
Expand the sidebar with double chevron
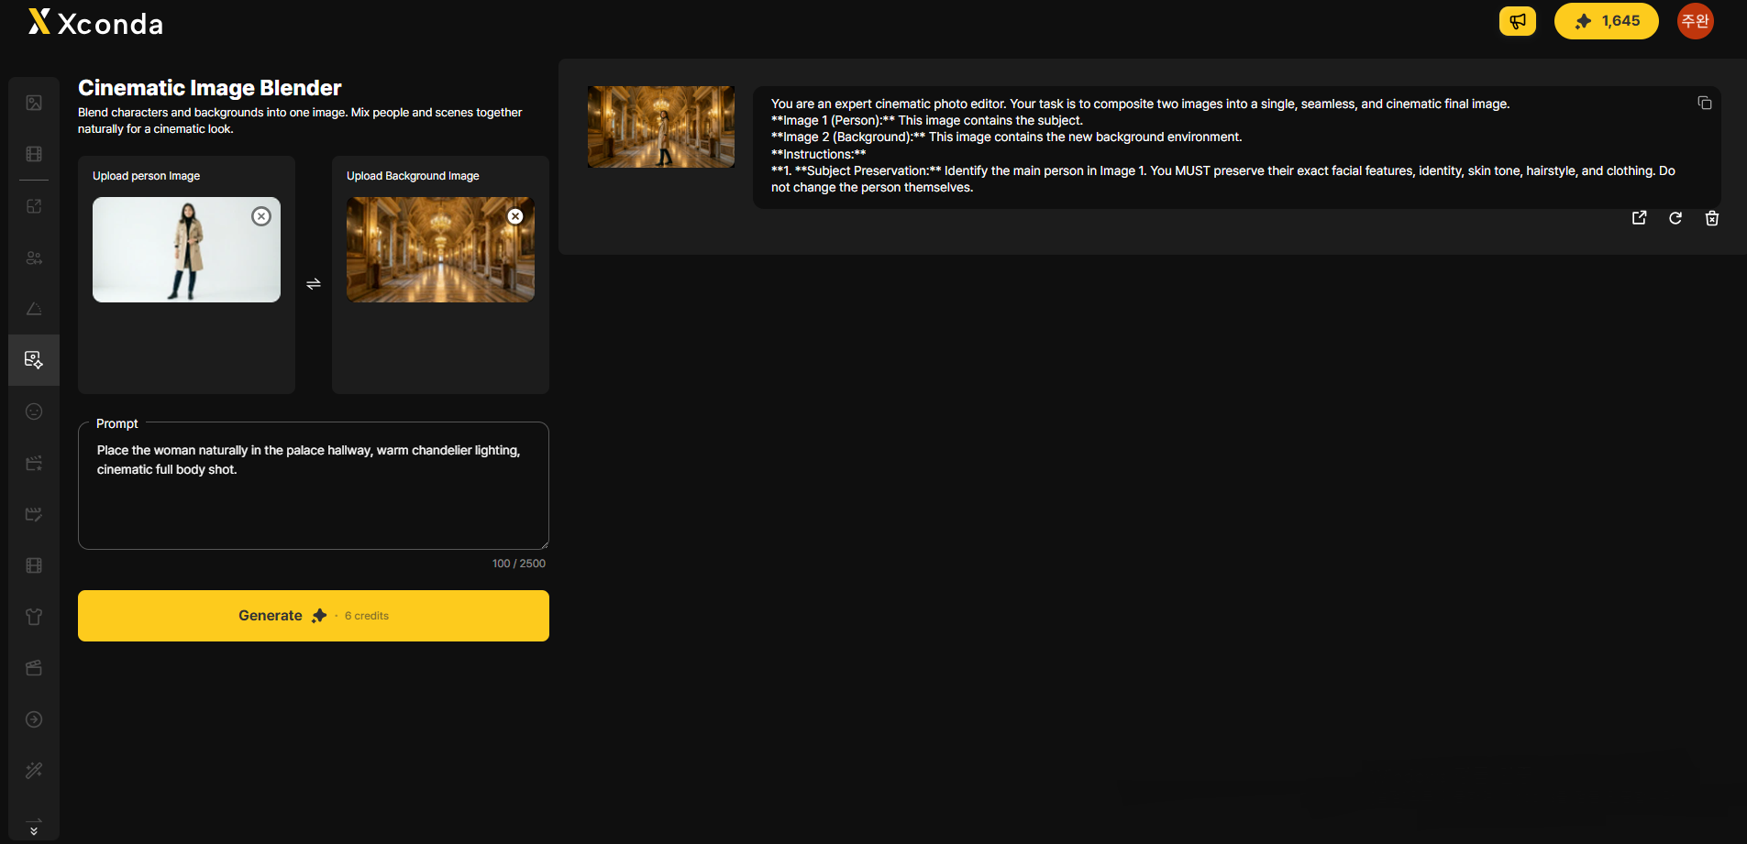click(x=34, y=831)
